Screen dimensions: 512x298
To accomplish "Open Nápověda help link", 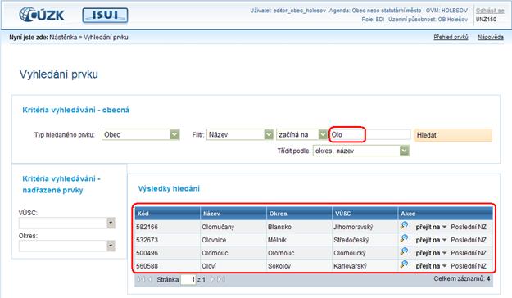I will click(491, 37).
